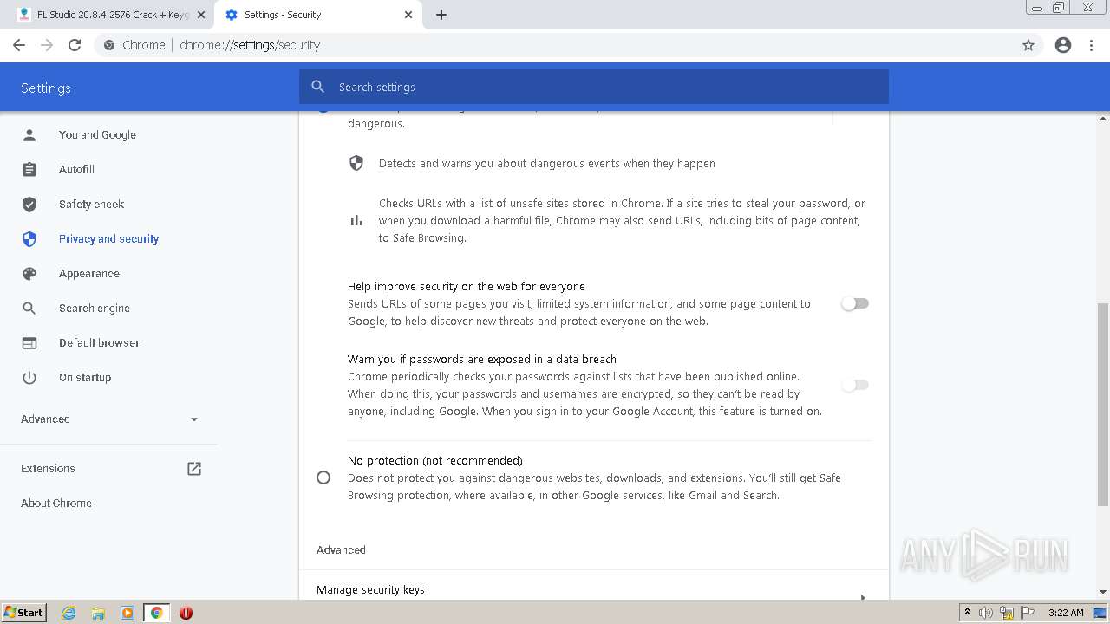Open File Explorer folder from taskbar

click(x=98, y=613)
